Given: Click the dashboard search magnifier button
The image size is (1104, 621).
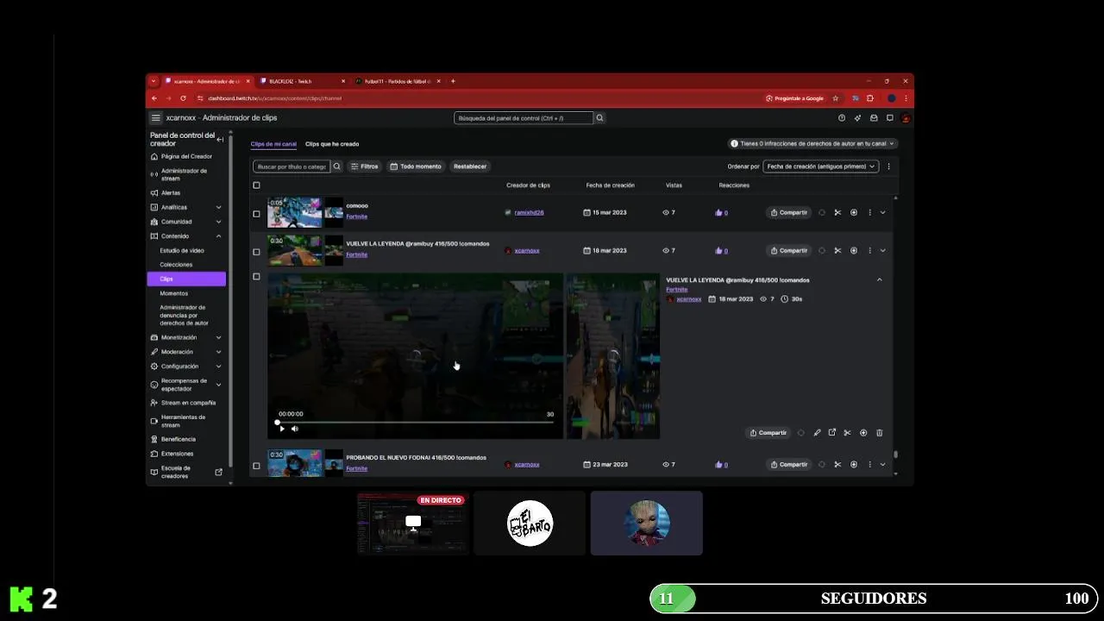Looking at the screenshot, I should tap(600, 118).
